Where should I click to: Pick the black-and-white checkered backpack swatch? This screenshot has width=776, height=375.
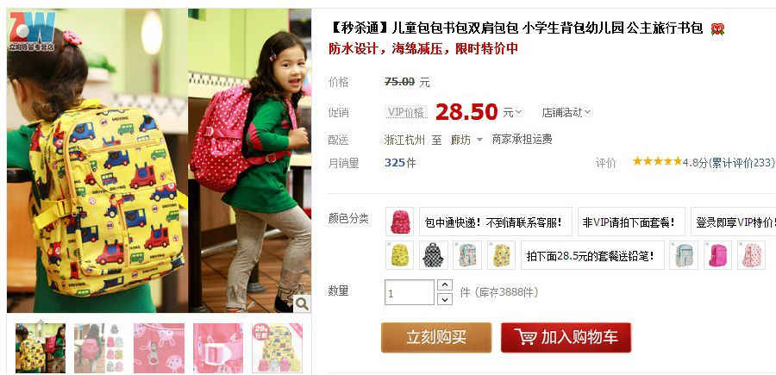(x=434, y=255)
